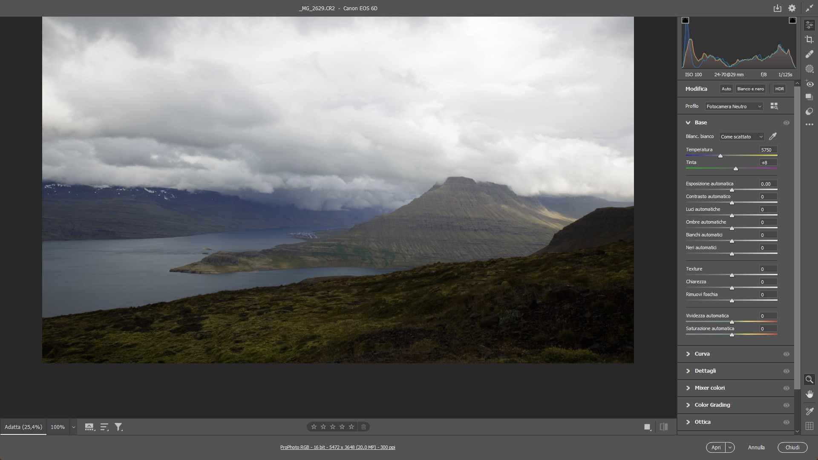This screenshot has height=460, width=818.
Task: Select the Hand pan tool
Action: [x=809, y=394]
